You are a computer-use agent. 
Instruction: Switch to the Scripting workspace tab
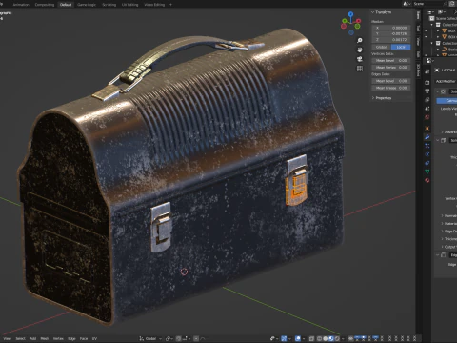[109, 5]
